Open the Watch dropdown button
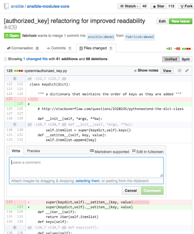Viewport: 194px width, 234px height. point(129,6)
